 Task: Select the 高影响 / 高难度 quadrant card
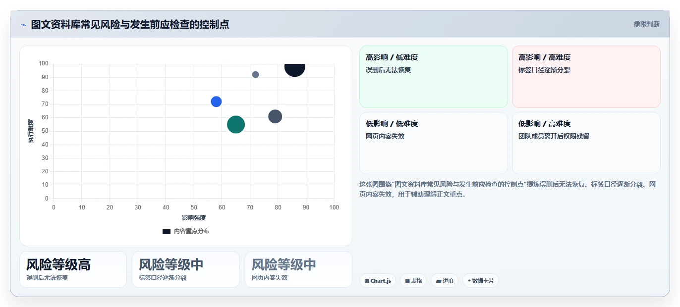click(x=586, y=77)
